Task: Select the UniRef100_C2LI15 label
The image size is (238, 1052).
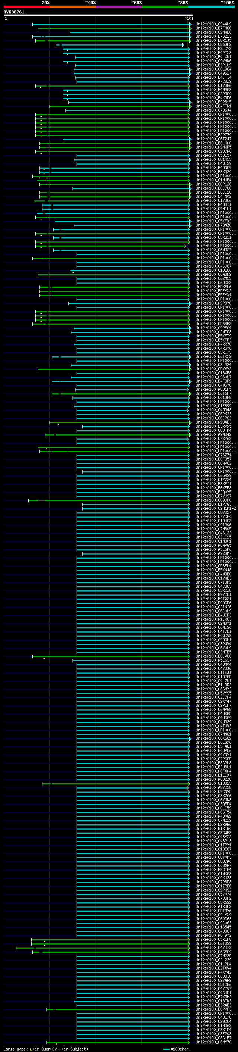Action: (x=213, y=537)
